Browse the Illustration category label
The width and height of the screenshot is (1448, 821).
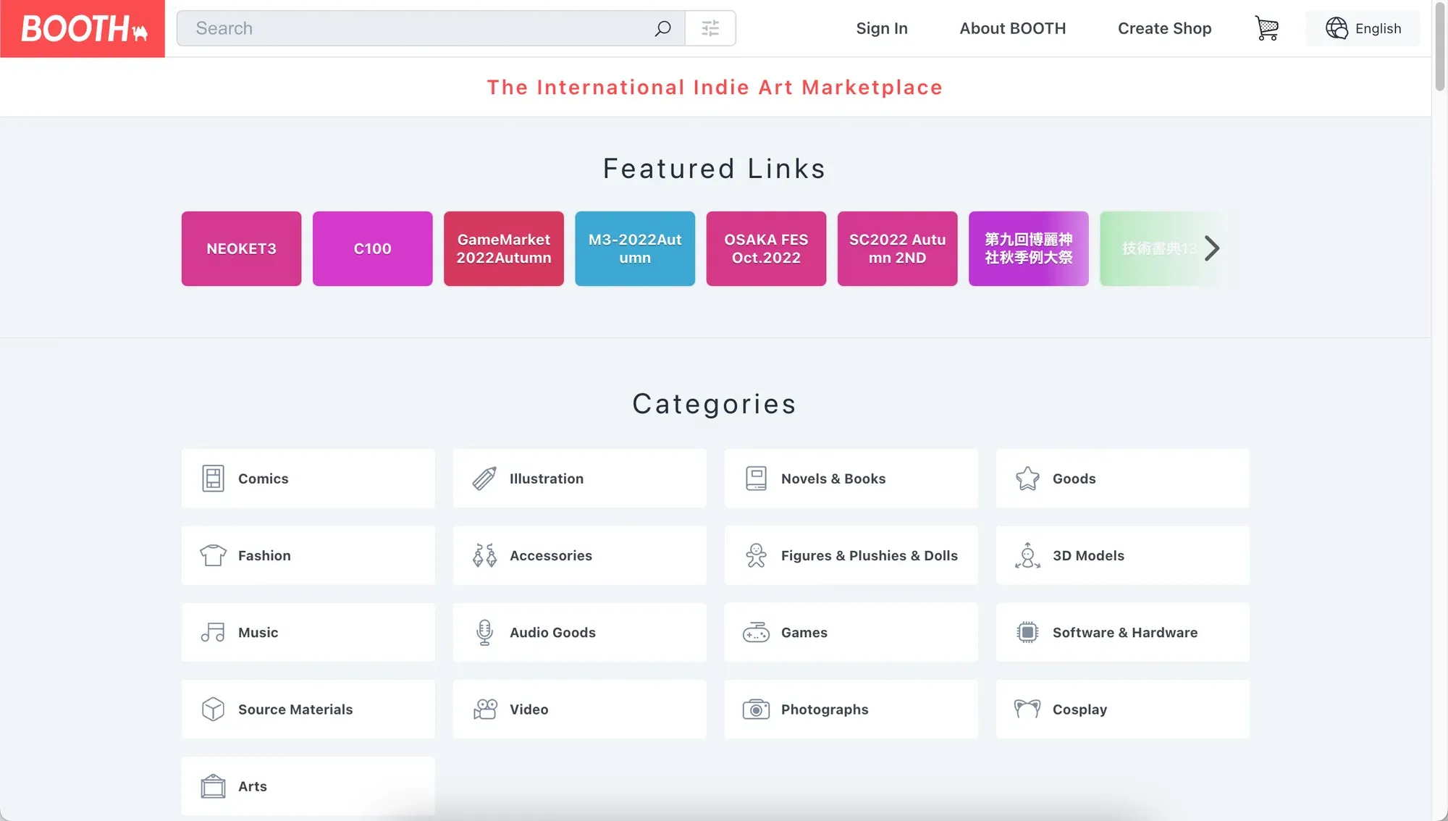(x=546, y=479)
